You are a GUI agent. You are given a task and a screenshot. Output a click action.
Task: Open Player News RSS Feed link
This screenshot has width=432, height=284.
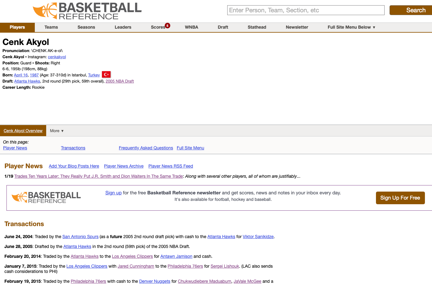click(x=171, y=166)
